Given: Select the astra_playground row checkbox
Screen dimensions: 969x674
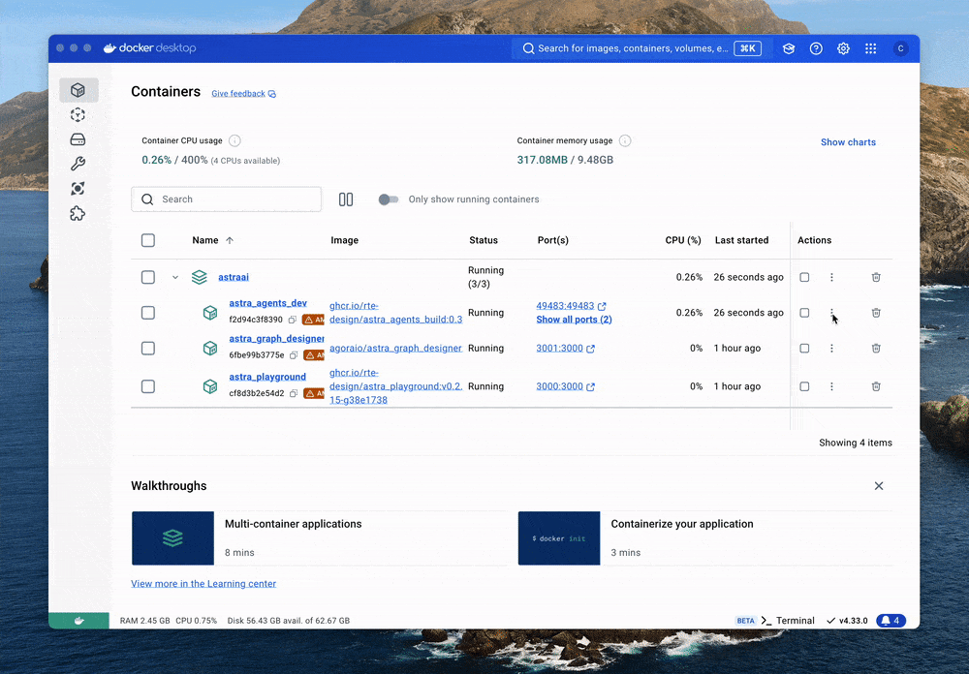Looking at the screenshot, I should (x=147, y=386).
